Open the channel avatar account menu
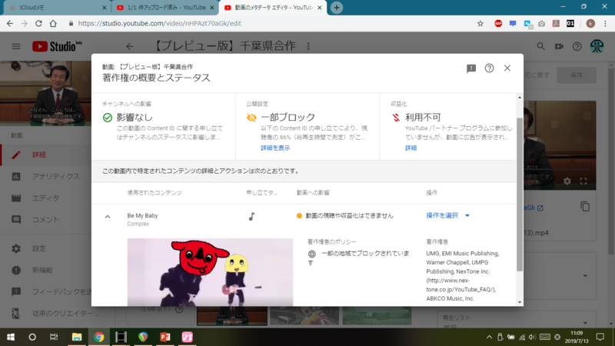 [x=597, y=46]
